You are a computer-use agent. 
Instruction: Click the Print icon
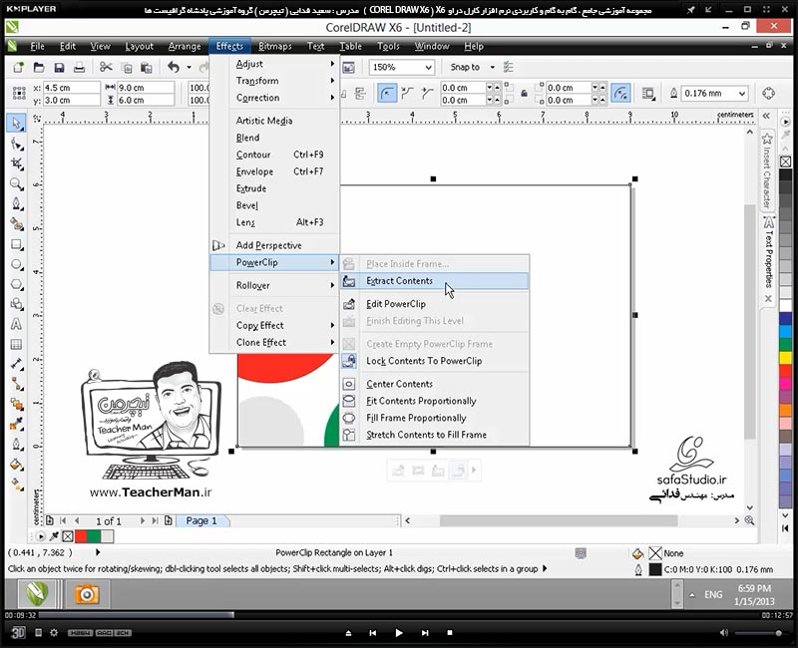pos(79,67)
